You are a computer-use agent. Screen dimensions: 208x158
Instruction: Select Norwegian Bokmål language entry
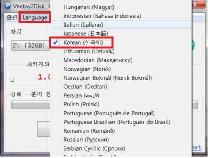[x=121, y=78]
